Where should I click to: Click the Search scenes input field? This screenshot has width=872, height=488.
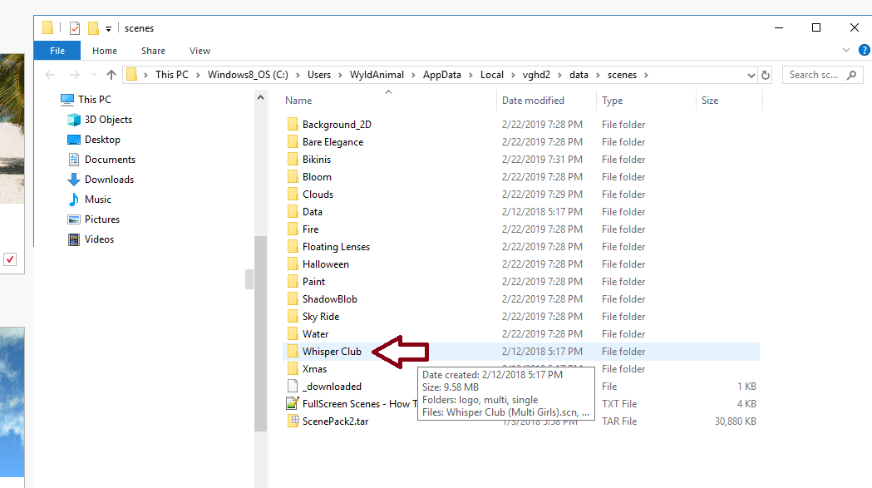point(815,75)
